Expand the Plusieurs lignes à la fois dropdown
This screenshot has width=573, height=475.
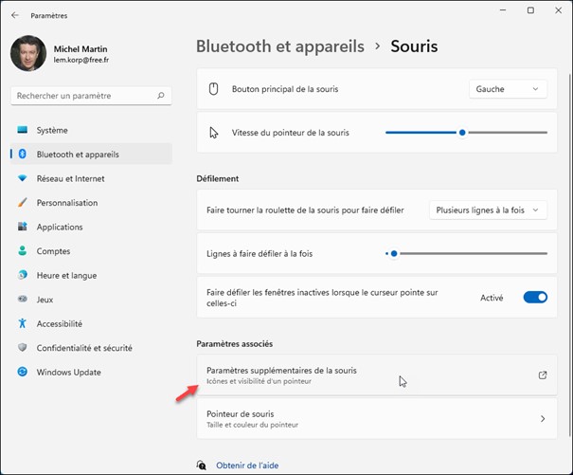coord(488,210)
